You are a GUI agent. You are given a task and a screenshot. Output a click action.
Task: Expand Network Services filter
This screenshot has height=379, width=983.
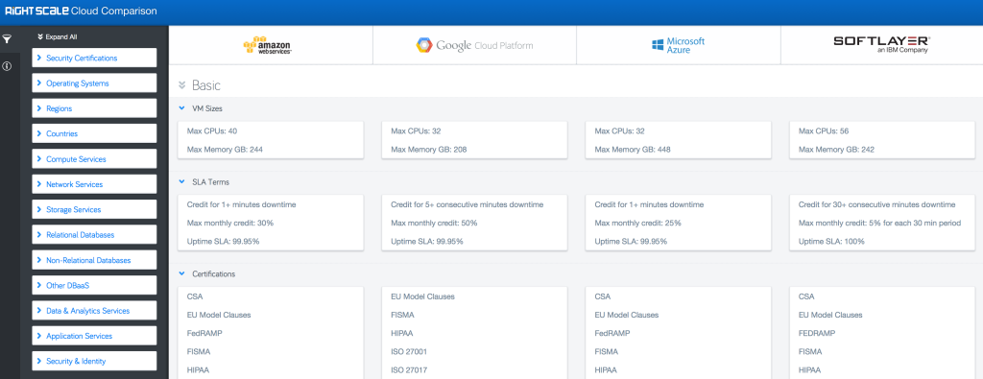coord(94,184)
